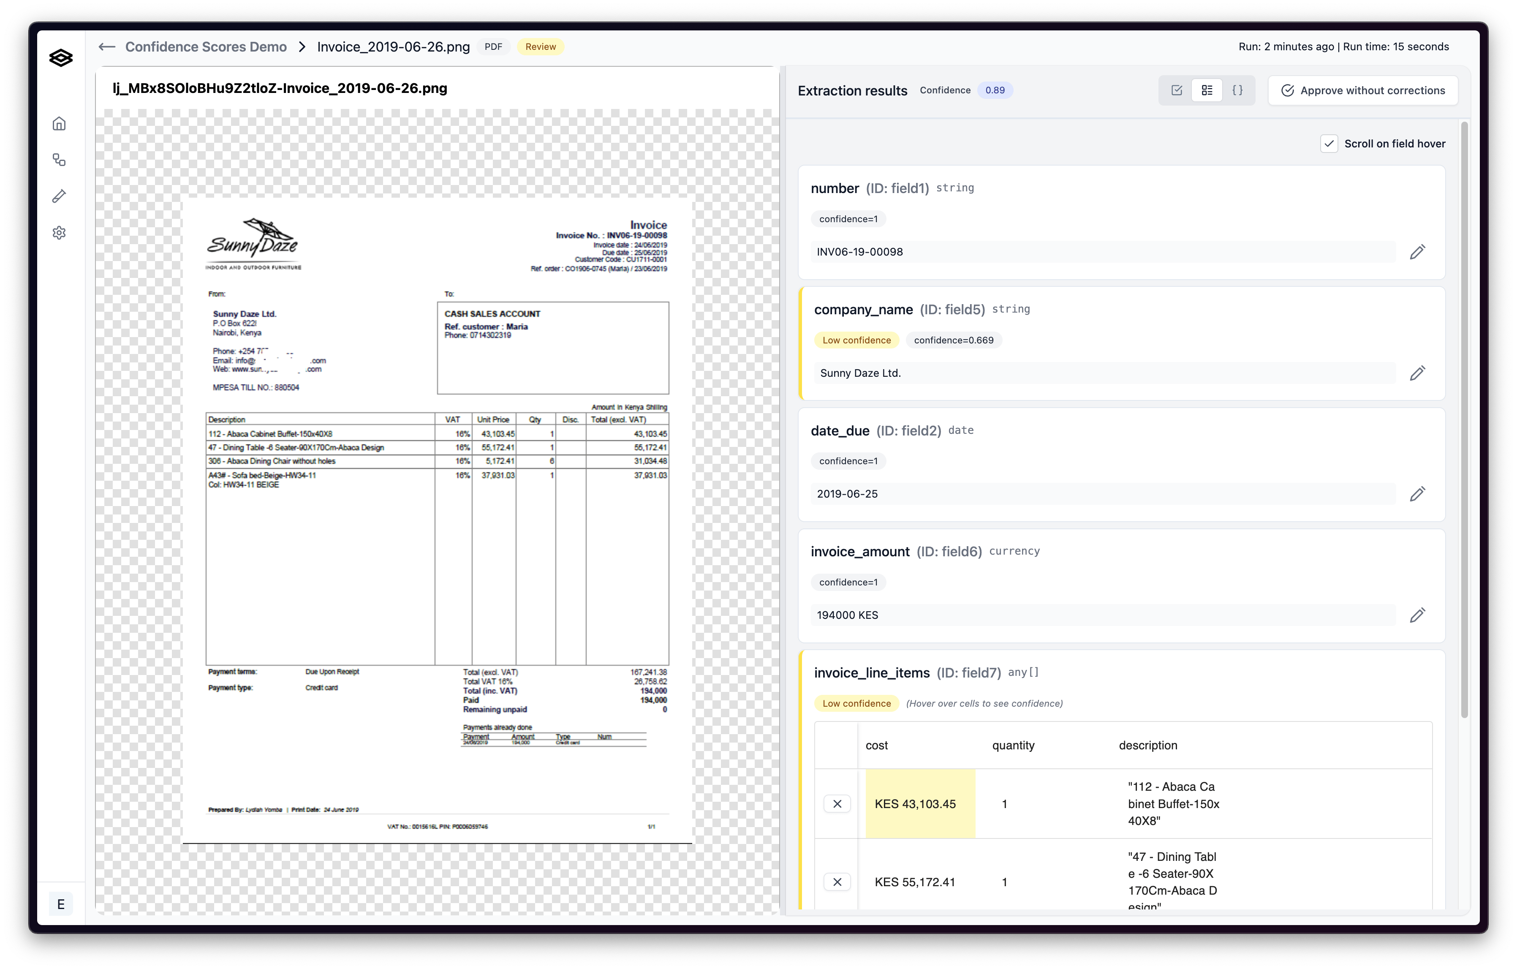Switch to the JSON braces view
The image size is (1517, 969).
tap(1237, 90)
